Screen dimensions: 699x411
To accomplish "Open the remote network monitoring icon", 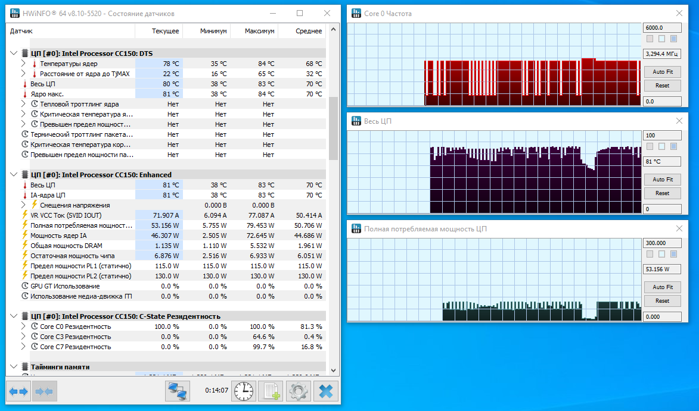I will tap(178, 391).
